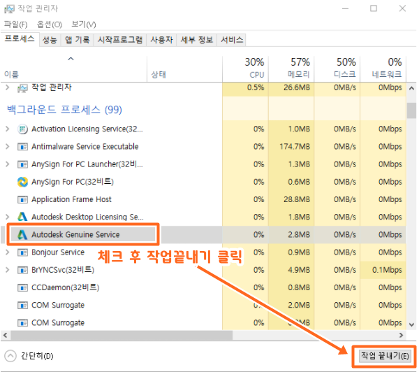Click the Application Frame Host icon
This screenshot has width=419, height=372.
pyautogui.click(x=22, y=200)
